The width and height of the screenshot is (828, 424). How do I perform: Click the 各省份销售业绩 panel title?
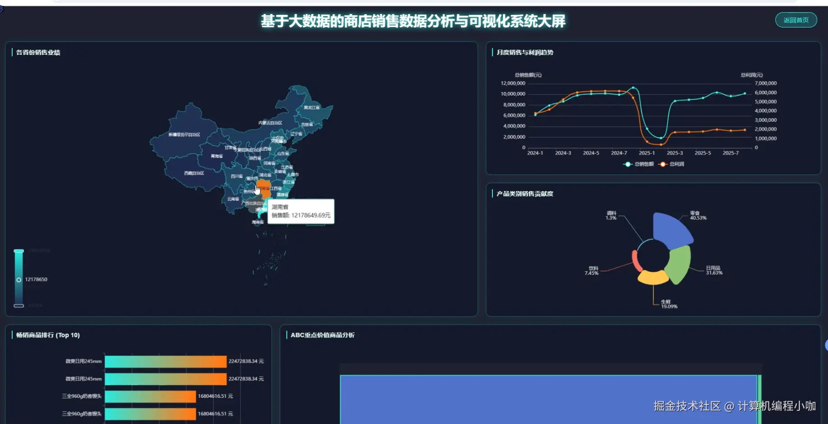(38, 52)
